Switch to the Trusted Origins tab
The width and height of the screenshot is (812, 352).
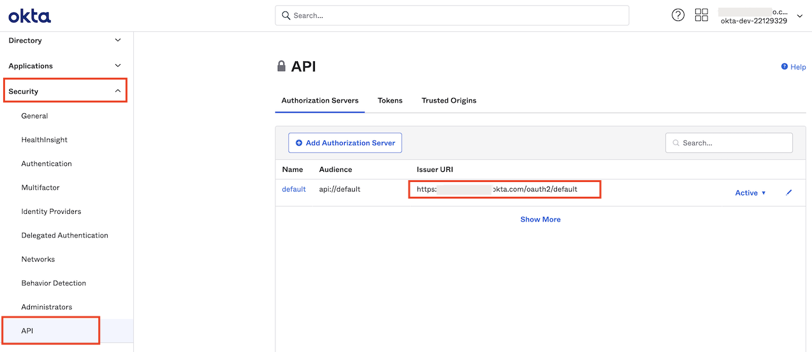point(449,101)
